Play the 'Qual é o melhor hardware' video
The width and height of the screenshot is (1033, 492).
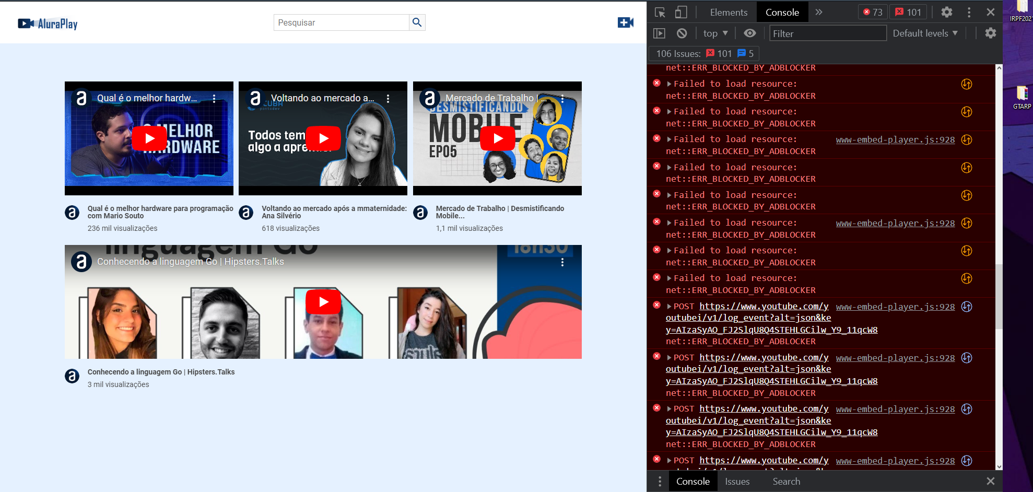(x=149, y=138)
